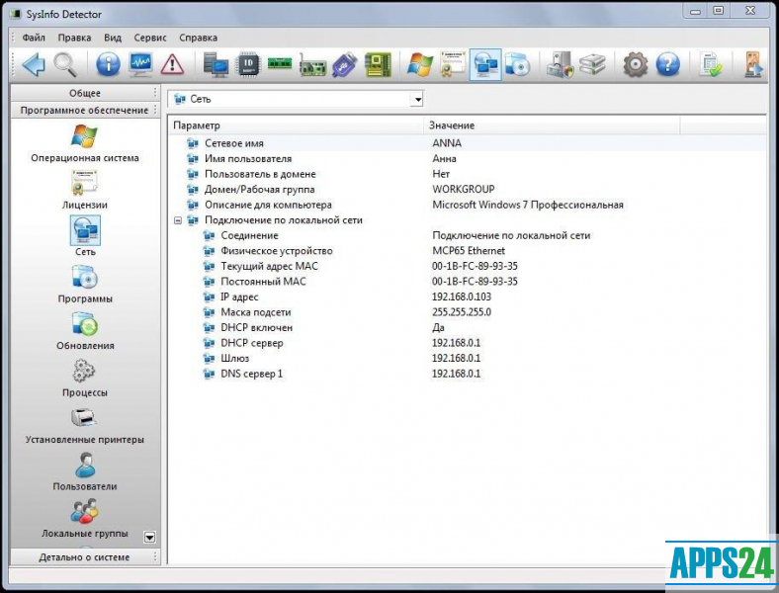This screenshot has width=779, height=593.
Task: Open the Справка menu
Action: [x=199, y=38]
